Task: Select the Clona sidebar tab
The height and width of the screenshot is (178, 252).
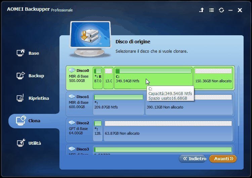Action: (34, 121)
